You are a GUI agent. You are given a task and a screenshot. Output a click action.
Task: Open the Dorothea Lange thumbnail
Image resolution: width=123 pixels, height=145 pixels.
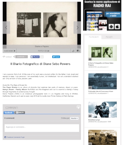(102, 110)
